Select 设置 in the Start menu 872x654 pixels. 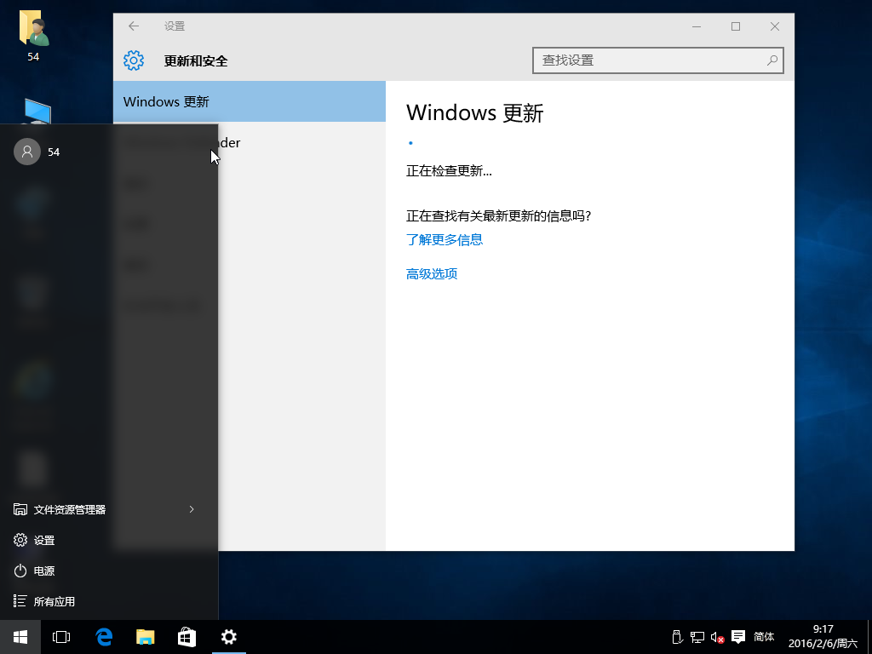(x=43, y=541)
